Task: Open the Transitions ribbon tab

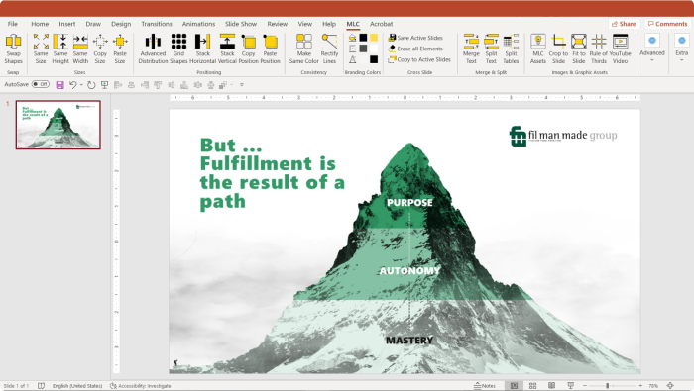Action: pos(157,24)
